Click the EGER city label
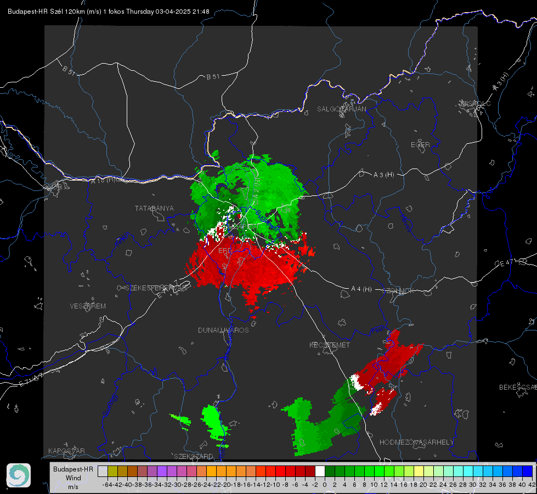 point(420,145)
